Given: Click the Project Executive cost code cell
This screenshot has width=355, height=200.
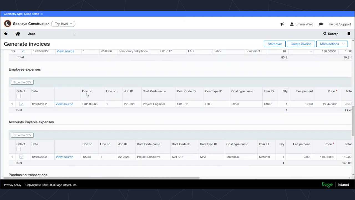Looking at the screenshot, I should coord(149,157).
